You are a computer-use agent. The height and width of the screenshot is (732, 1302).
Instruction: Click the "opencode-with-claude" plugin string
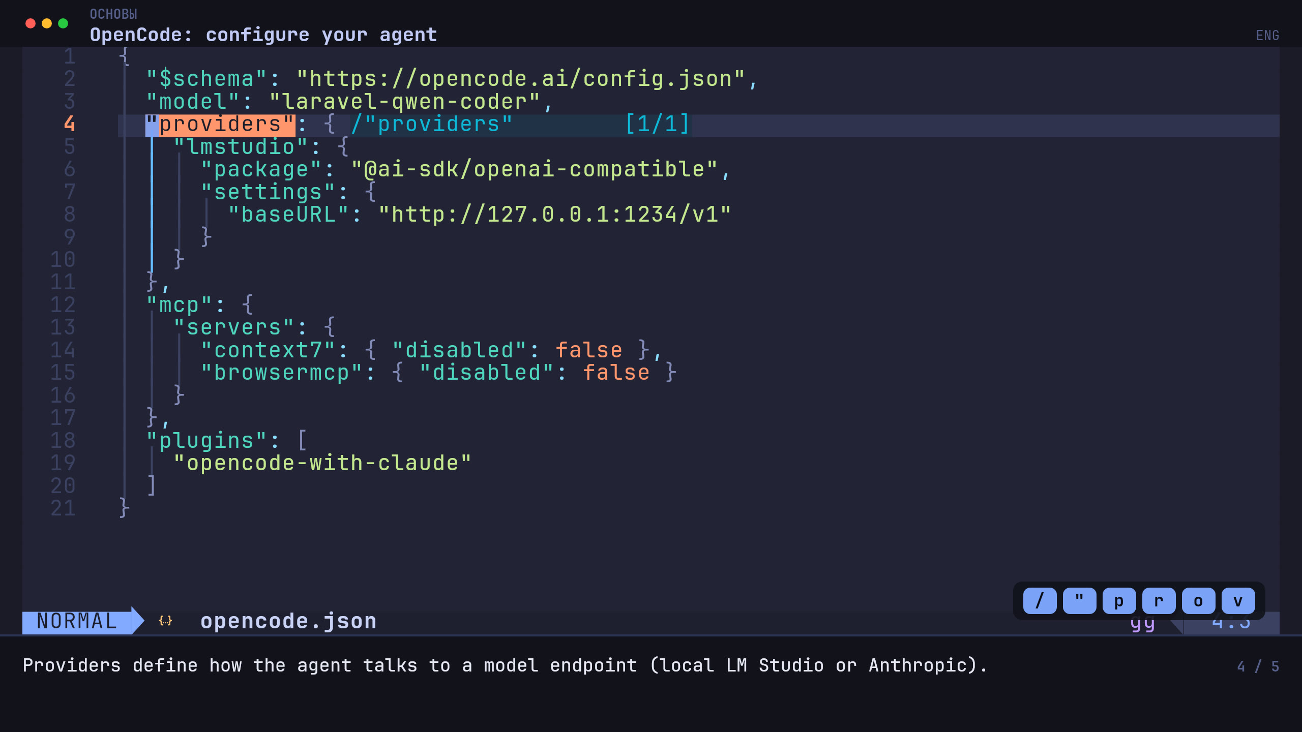pyautogui.click(x=323, y=464)
